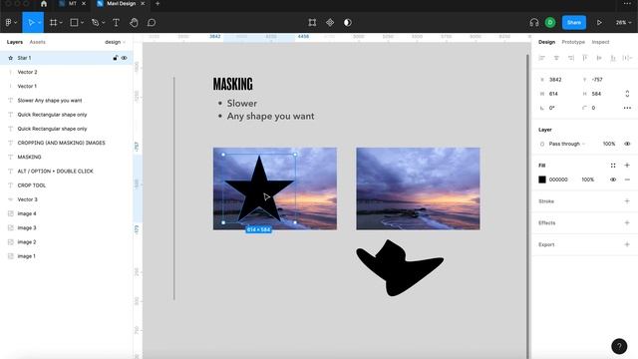Start audio conversation with headphones icon
Viewport: 638px width, 359px height.
(x=534, y=22)
